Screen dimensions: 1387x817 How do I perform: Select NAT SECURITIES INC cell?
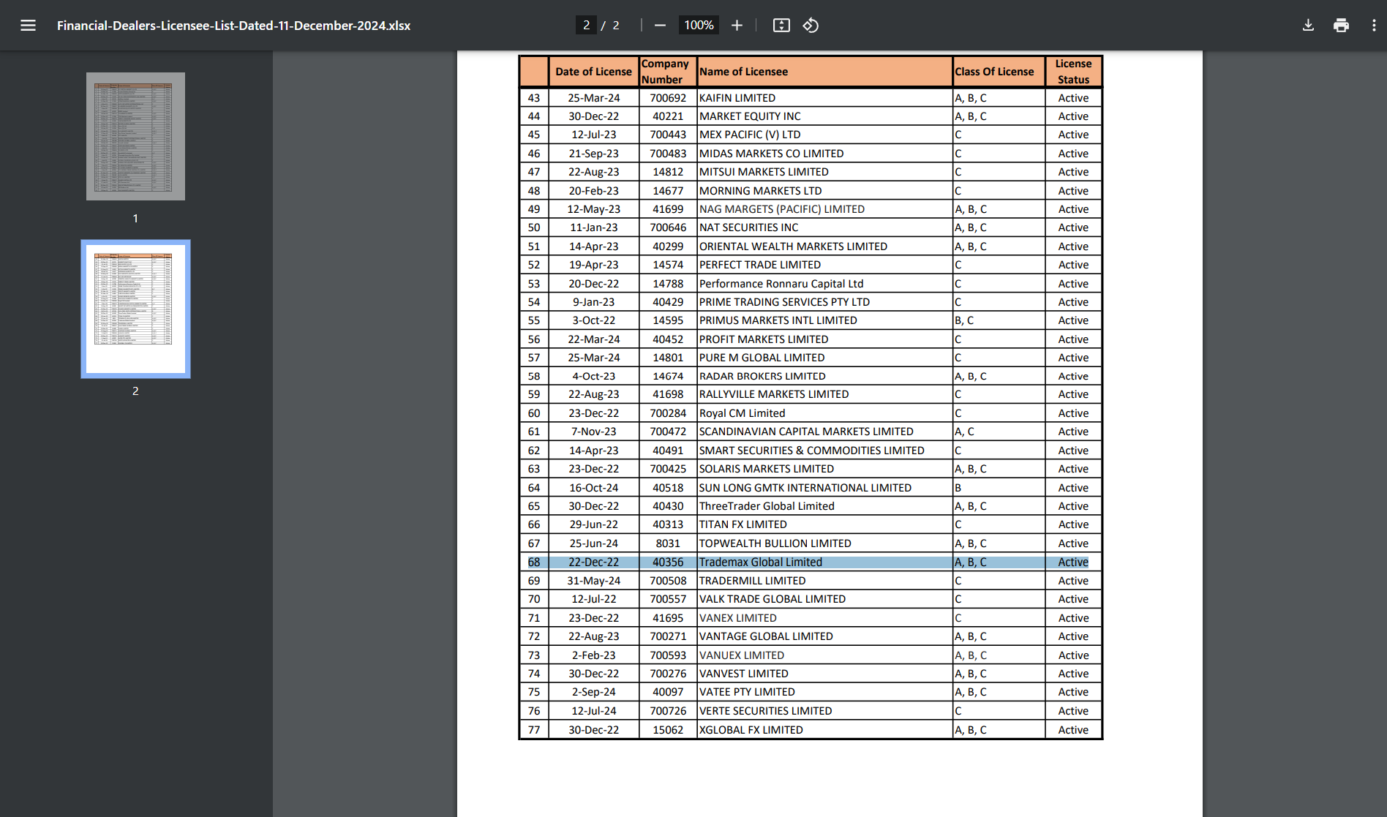pyautogui.click(x=824, y=227)
